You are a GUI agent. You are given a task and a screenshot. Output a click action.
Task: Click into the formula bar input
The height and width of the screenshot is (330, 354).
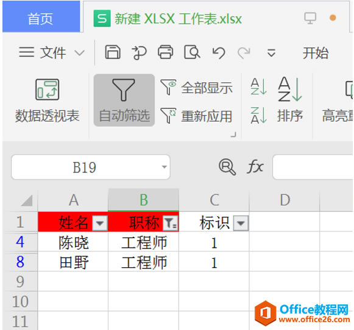[313, 167]
